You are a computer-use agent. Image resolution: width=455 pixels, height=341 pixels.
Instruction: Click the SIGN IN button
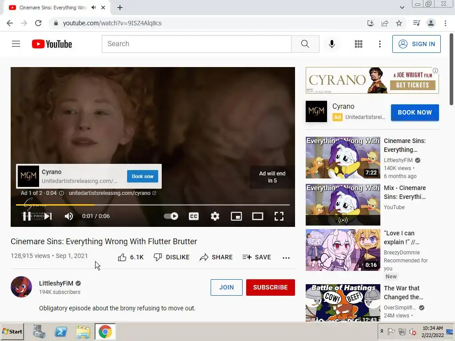(416, 44)
